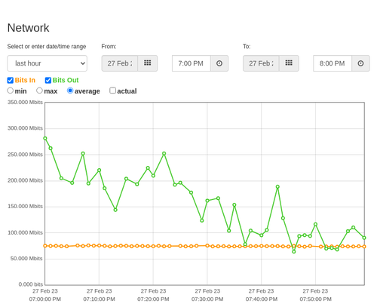Click the 'Bits Out' green label
Viewport: 377px width, 304px height.
(66, 80)
